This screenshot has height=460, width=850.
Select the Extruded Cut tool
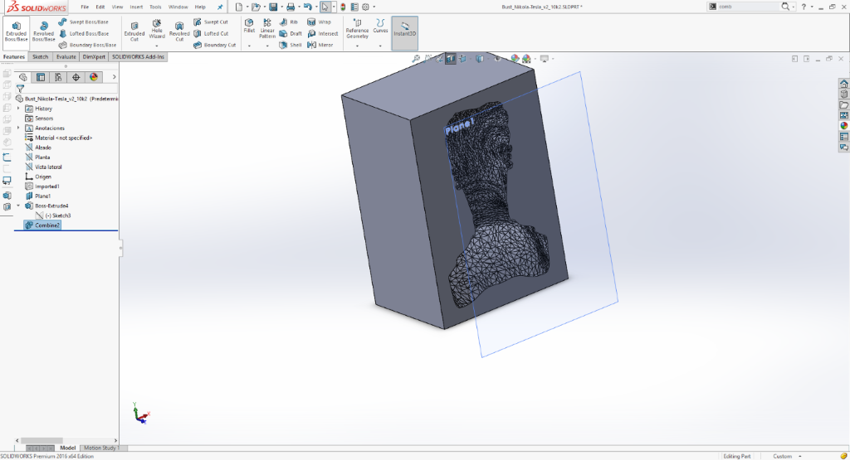point(134,32)
